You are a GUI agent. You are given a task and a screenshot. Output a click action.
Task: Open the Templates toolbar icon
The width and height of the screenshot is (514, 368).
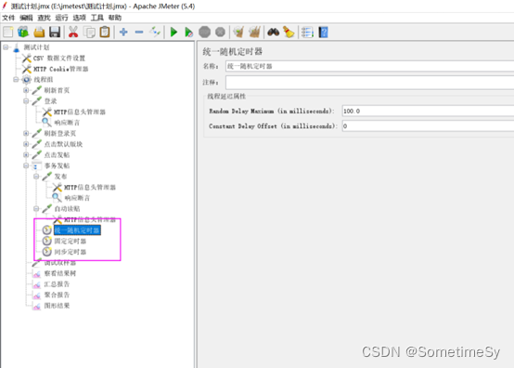pyautogui.click(x=23, y=33)
